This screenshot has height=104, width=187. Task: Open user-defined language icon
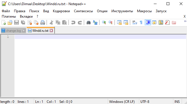tap(154, 22)
